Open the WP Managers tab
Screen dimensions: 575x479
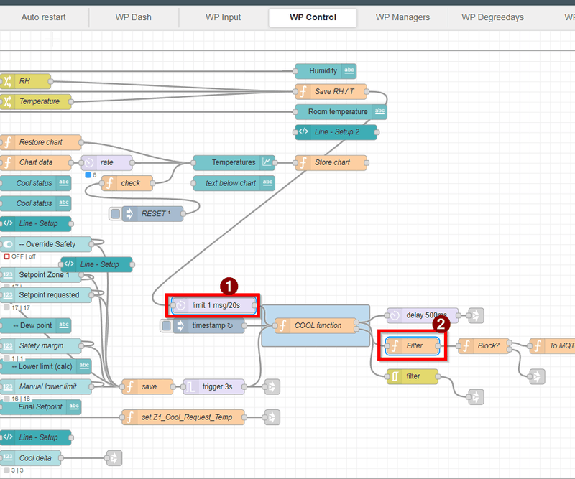[x=402, y=17]
